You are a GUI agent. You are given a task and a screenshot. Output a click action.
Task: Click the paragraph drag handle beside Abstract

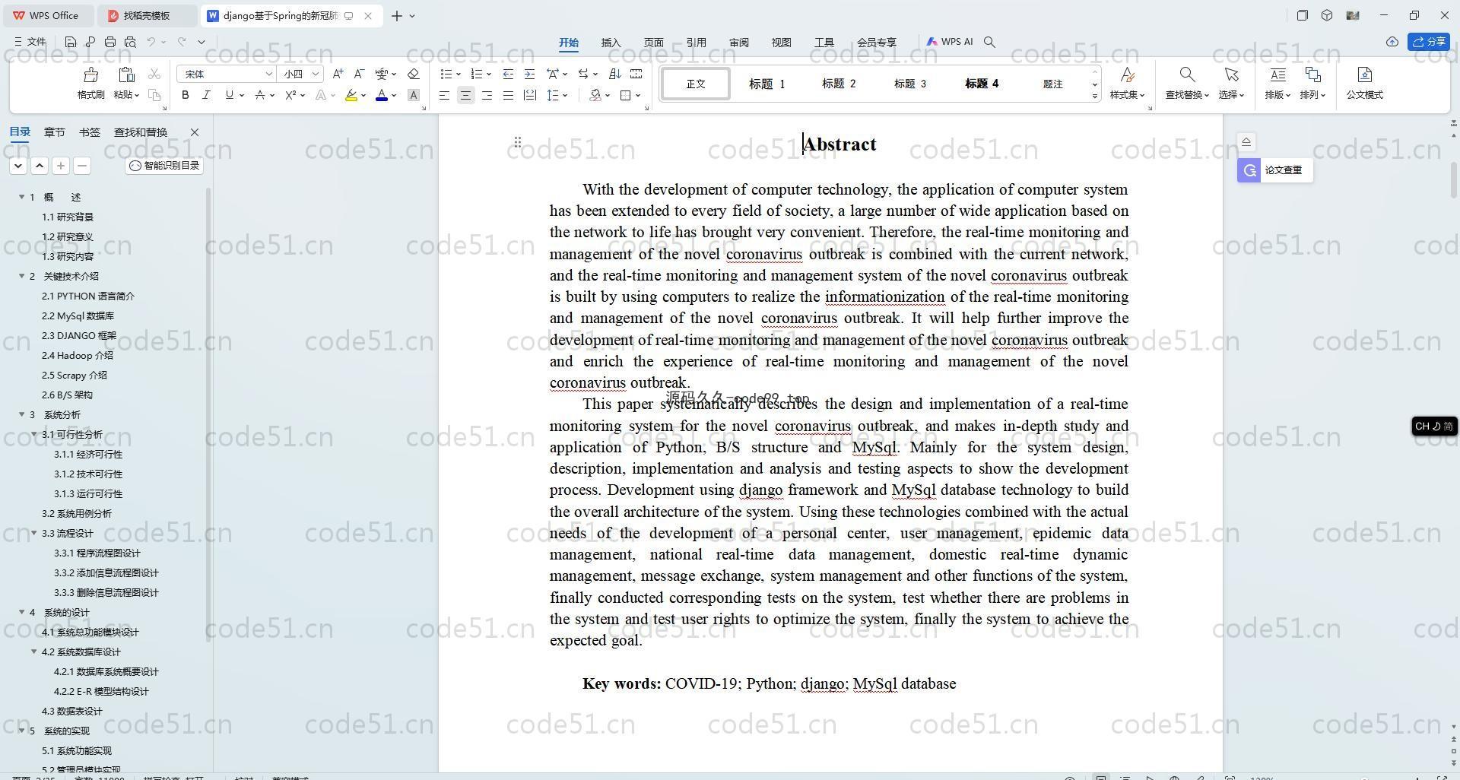coord(517,142)
